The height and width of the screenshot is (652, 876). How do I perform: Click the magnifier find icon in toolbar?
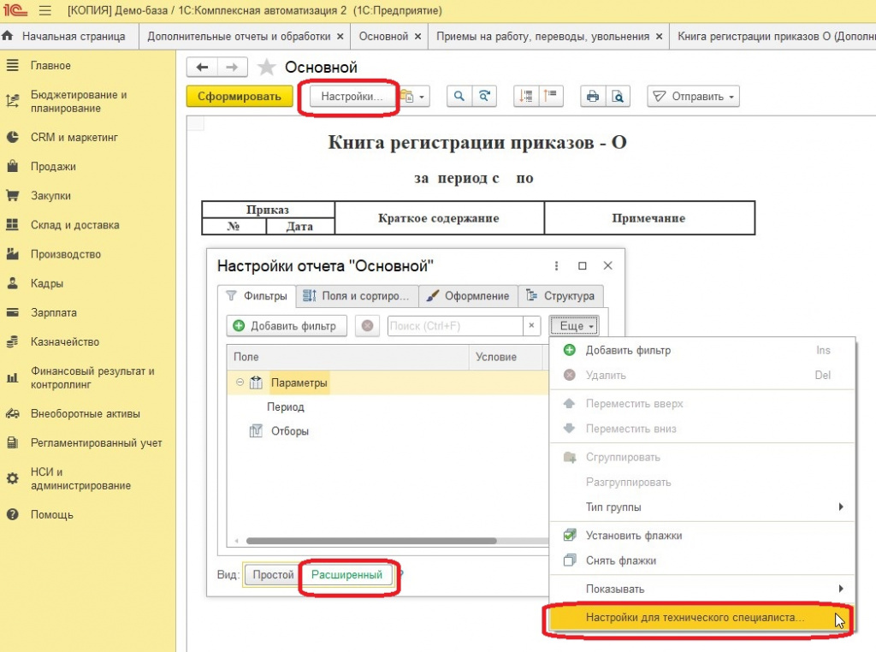459,97
